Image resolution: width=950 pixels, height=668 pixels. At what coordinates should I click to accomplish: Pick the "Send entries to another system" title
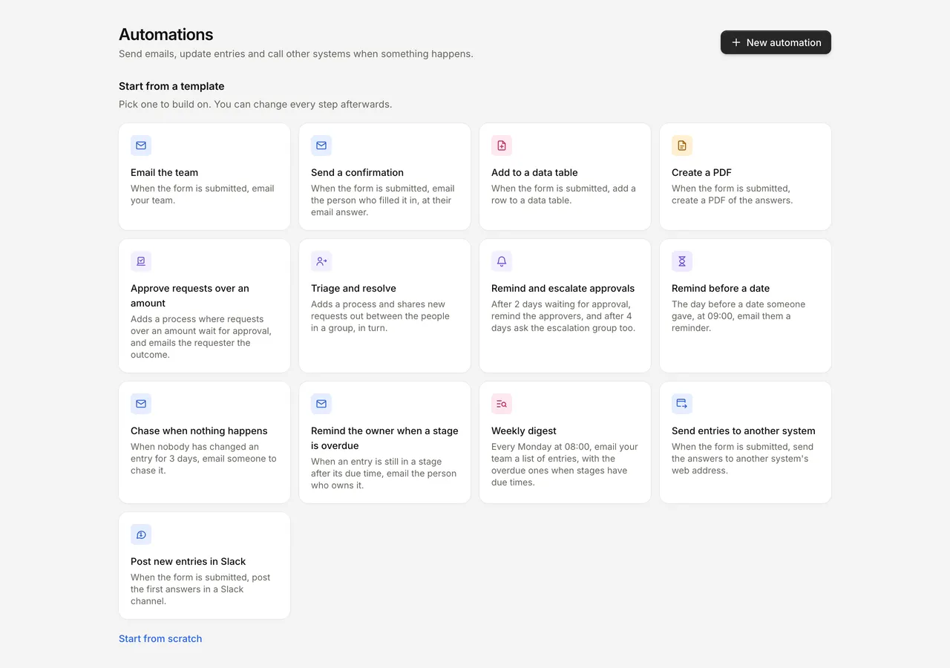coord(743,430)
